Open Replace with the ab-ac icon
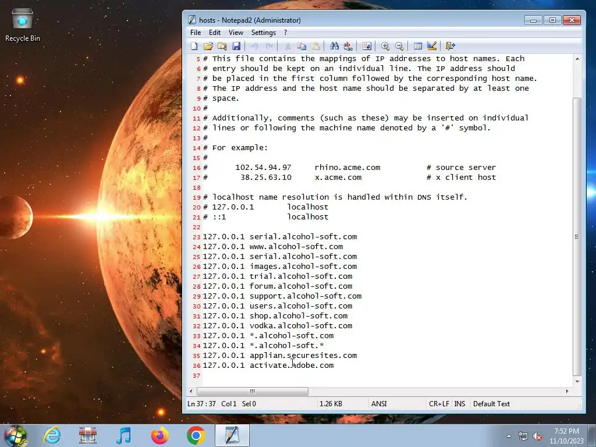 (348, 47)
